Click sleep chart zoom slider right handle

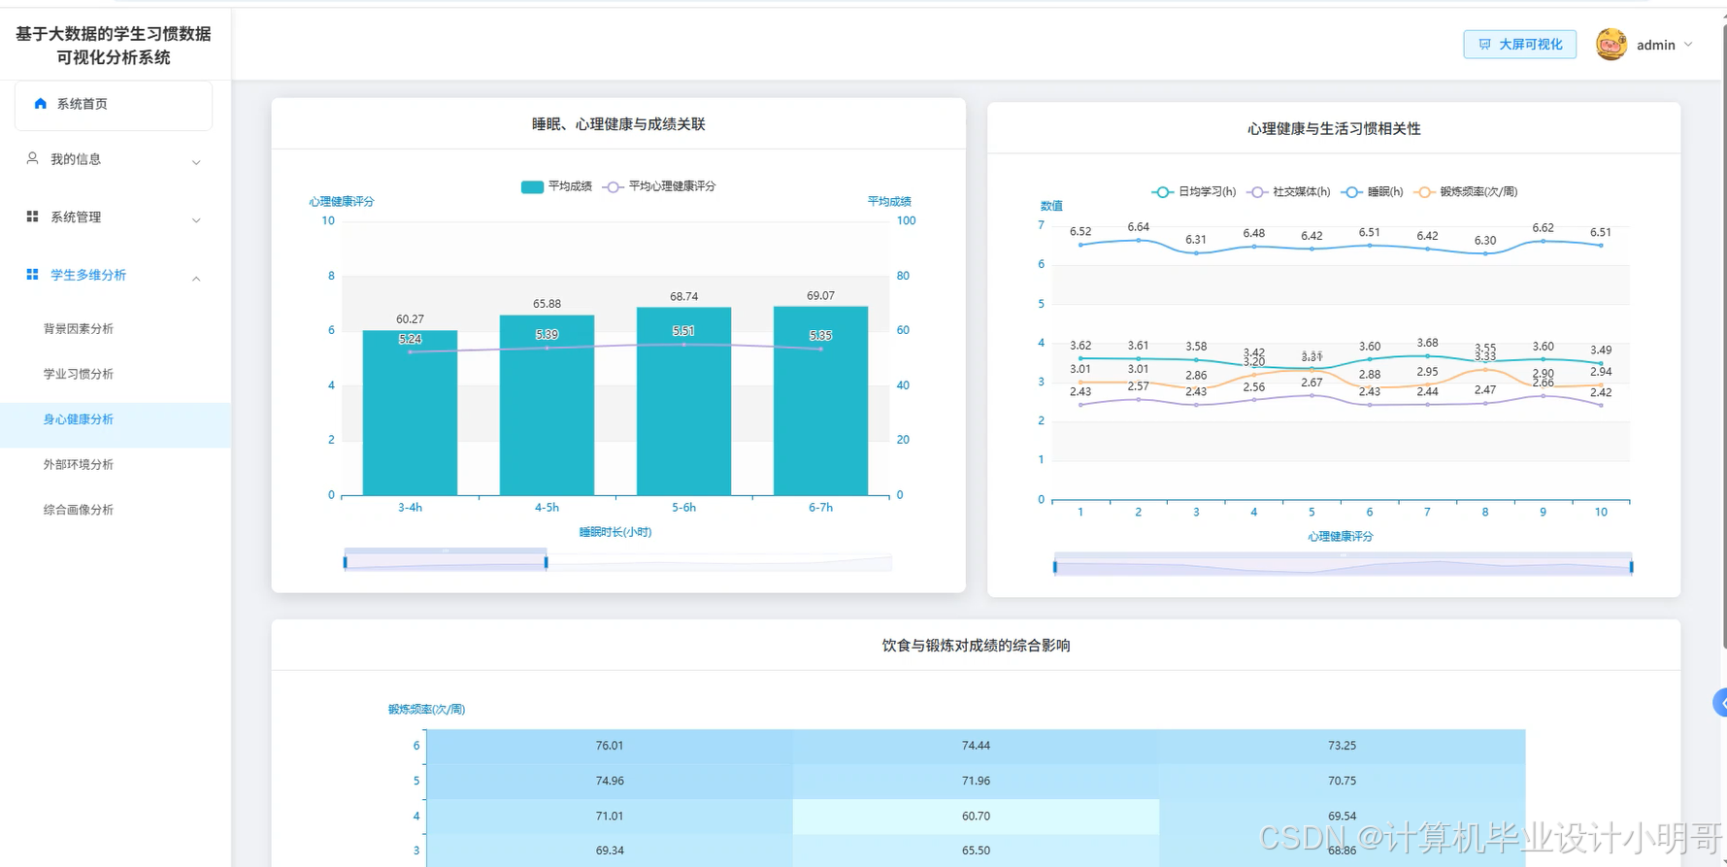[x=547, y=561]
